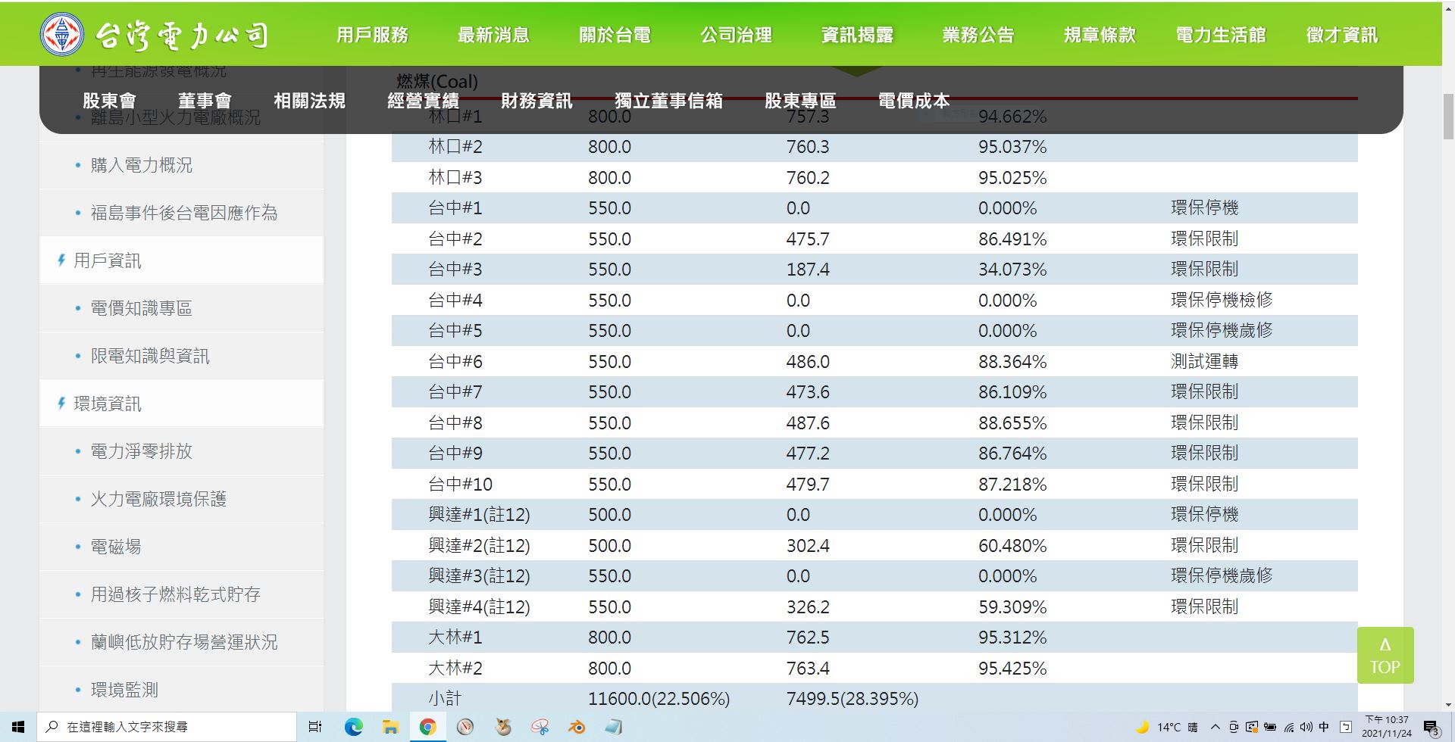Screen dimensions: 1455x742
Task: Click the 763.4 value for 大林#2
Action: [x=808, y=668]
